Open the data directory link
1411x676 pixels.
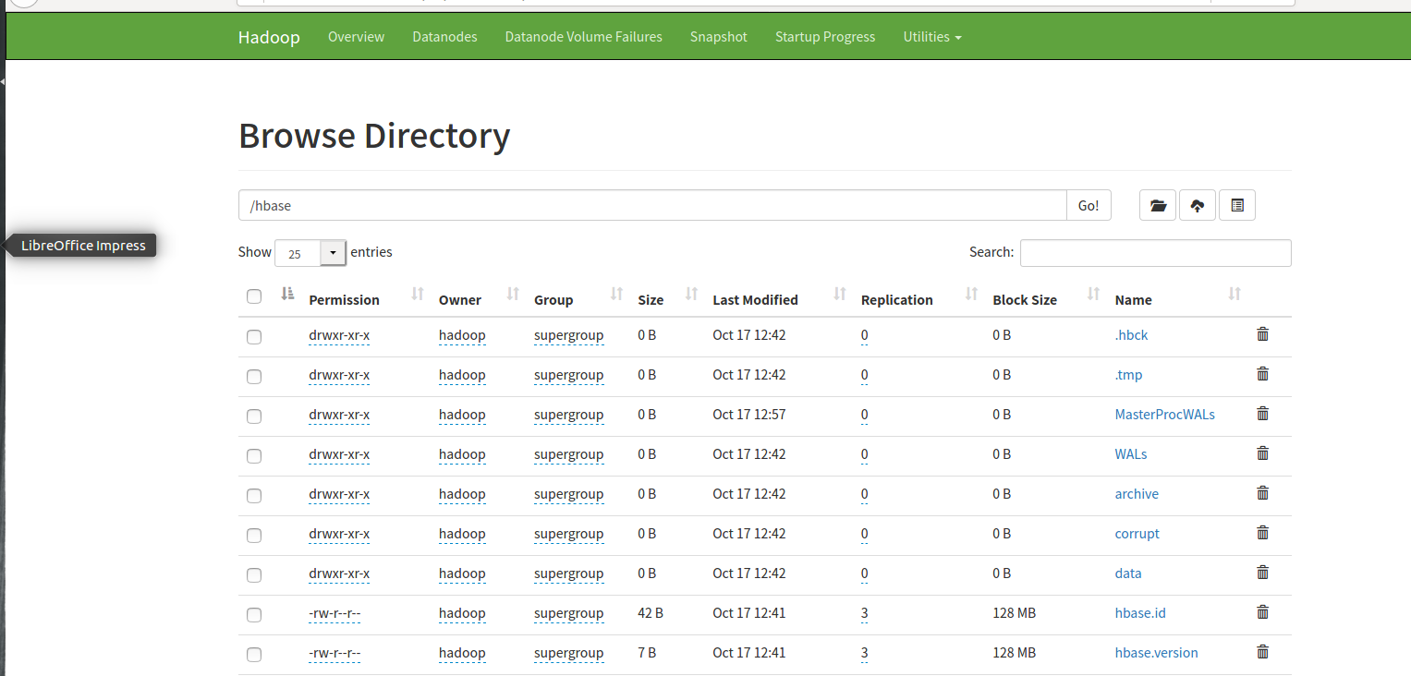[1128, 573]
